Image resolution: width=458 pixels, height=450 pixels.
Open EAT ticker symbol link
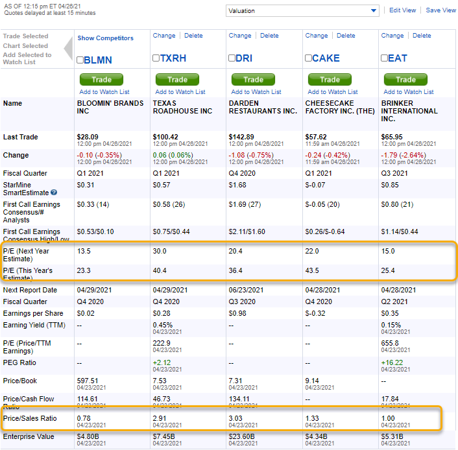pos(398,58)
